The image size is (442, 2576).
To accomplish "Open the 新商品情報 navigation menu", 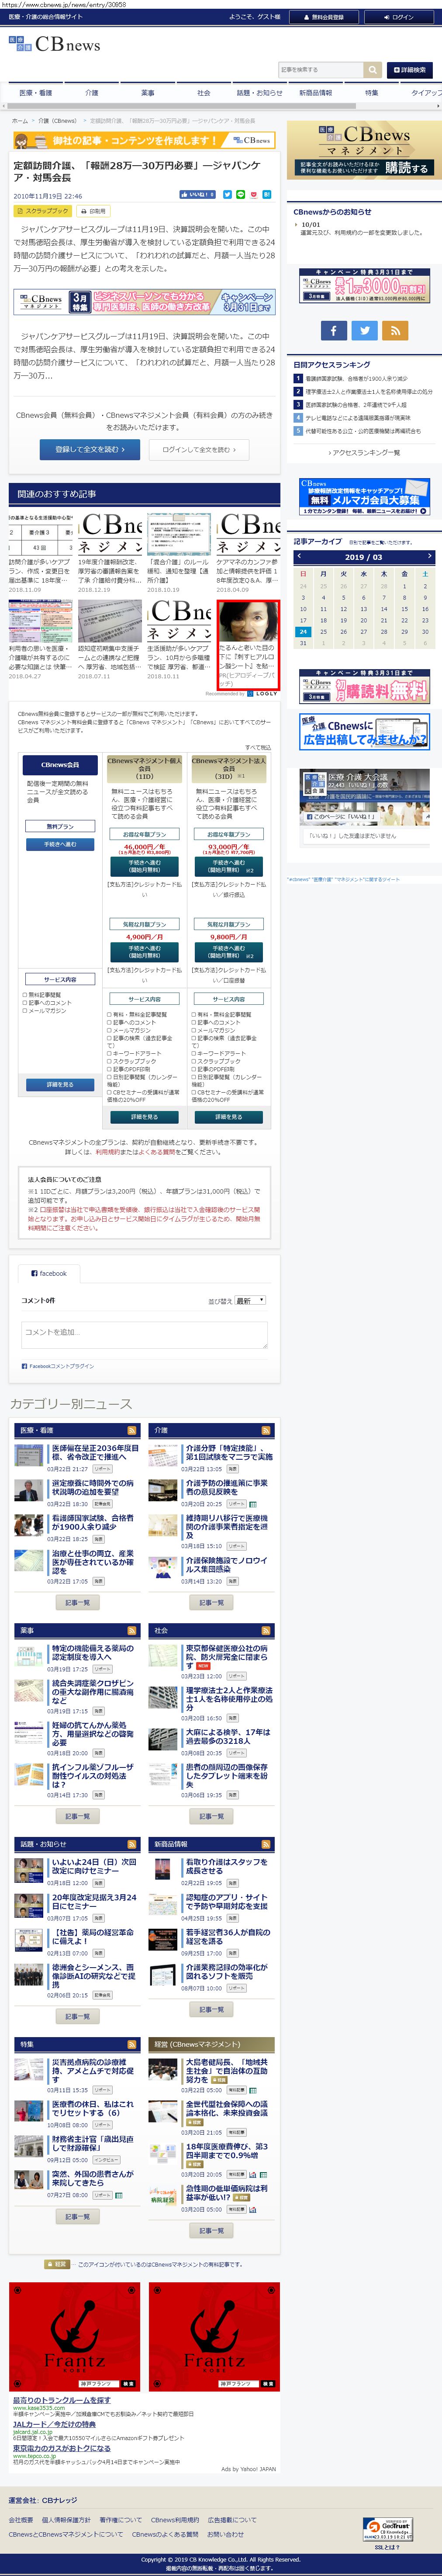I will pos(316,93).
